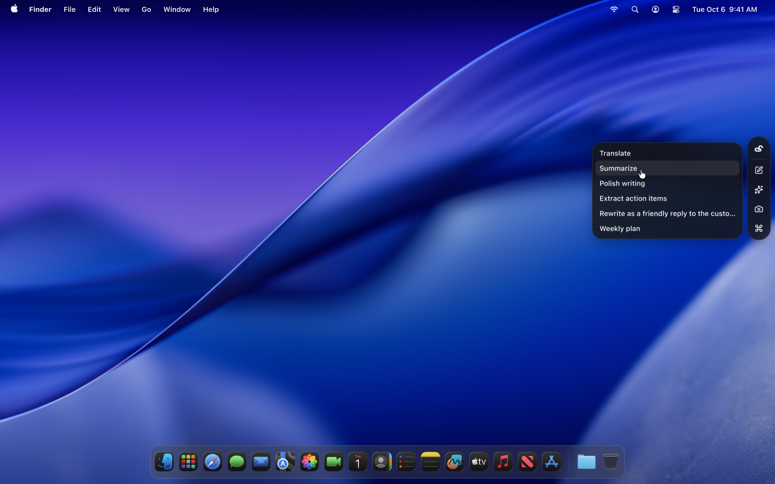Open the File menu
The image size is (775, 484).
pos(69,9)
